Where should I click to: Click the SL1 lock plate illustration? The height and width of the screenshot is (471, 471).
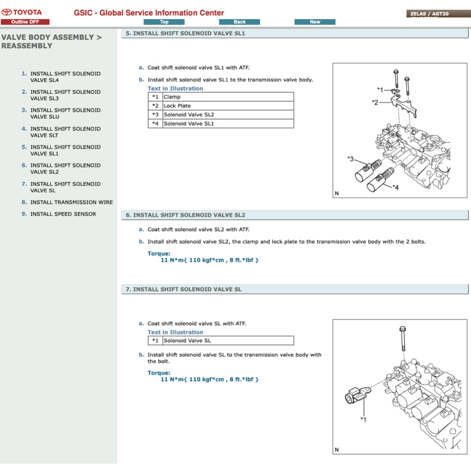(x=399, y=131)
